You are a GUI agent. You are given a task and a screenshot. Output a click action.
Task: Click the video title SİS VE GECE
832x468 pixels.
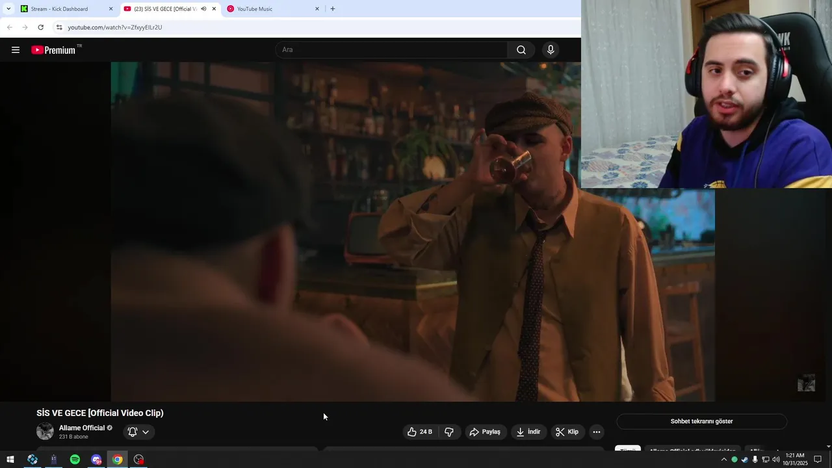(100, 413)
